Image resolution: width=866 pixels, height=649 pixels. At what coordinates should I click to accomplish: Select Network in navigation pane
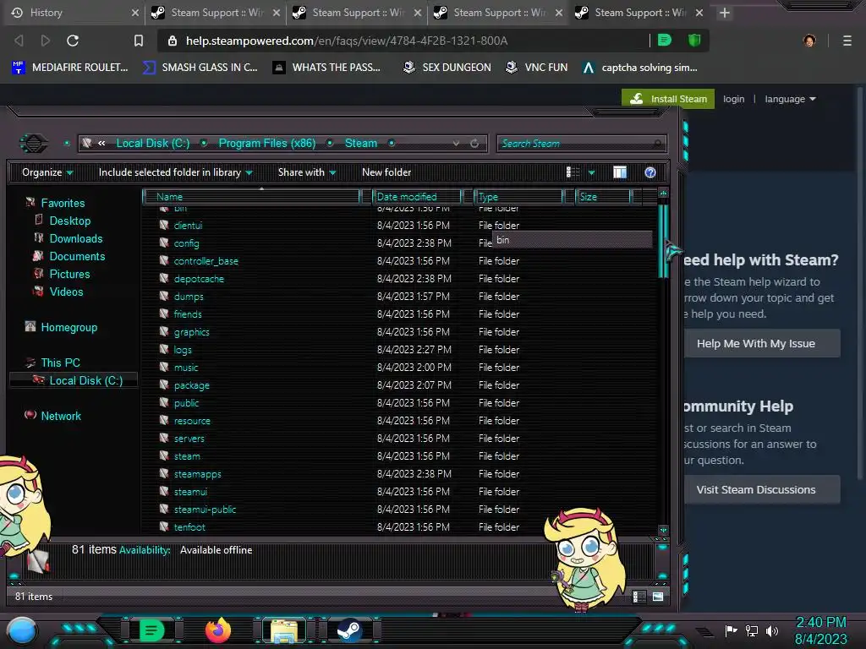61,416
